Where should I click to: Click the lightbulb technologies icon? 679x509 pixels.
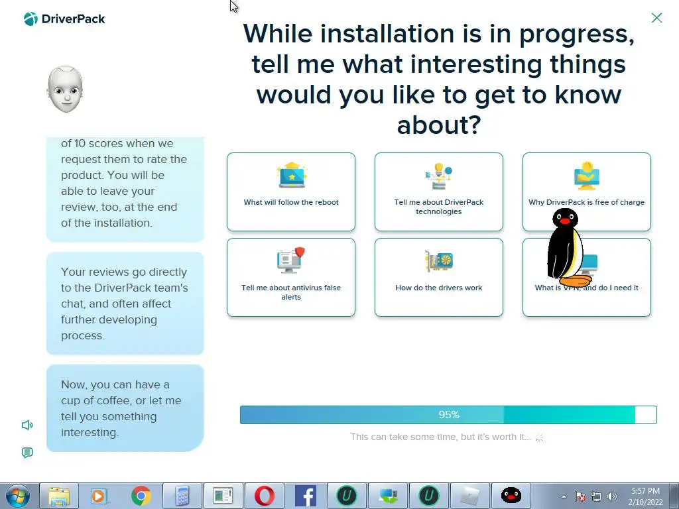(439, 176)
